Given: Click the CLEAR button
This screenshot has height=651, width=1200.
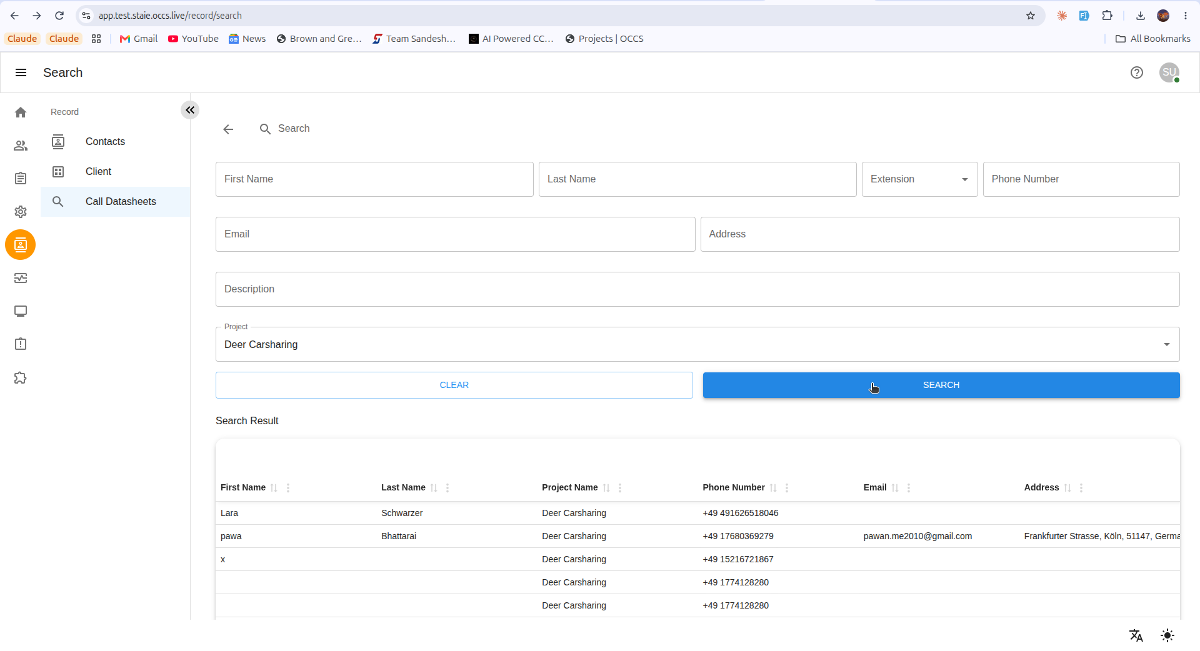Looking at the screenshot, I should tap(454, 385).
